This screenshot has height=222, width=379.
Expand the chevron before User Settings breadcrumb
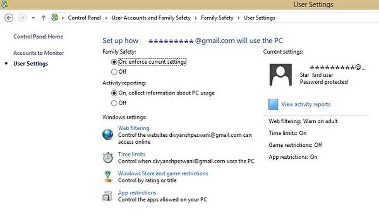tap(238, 18)
